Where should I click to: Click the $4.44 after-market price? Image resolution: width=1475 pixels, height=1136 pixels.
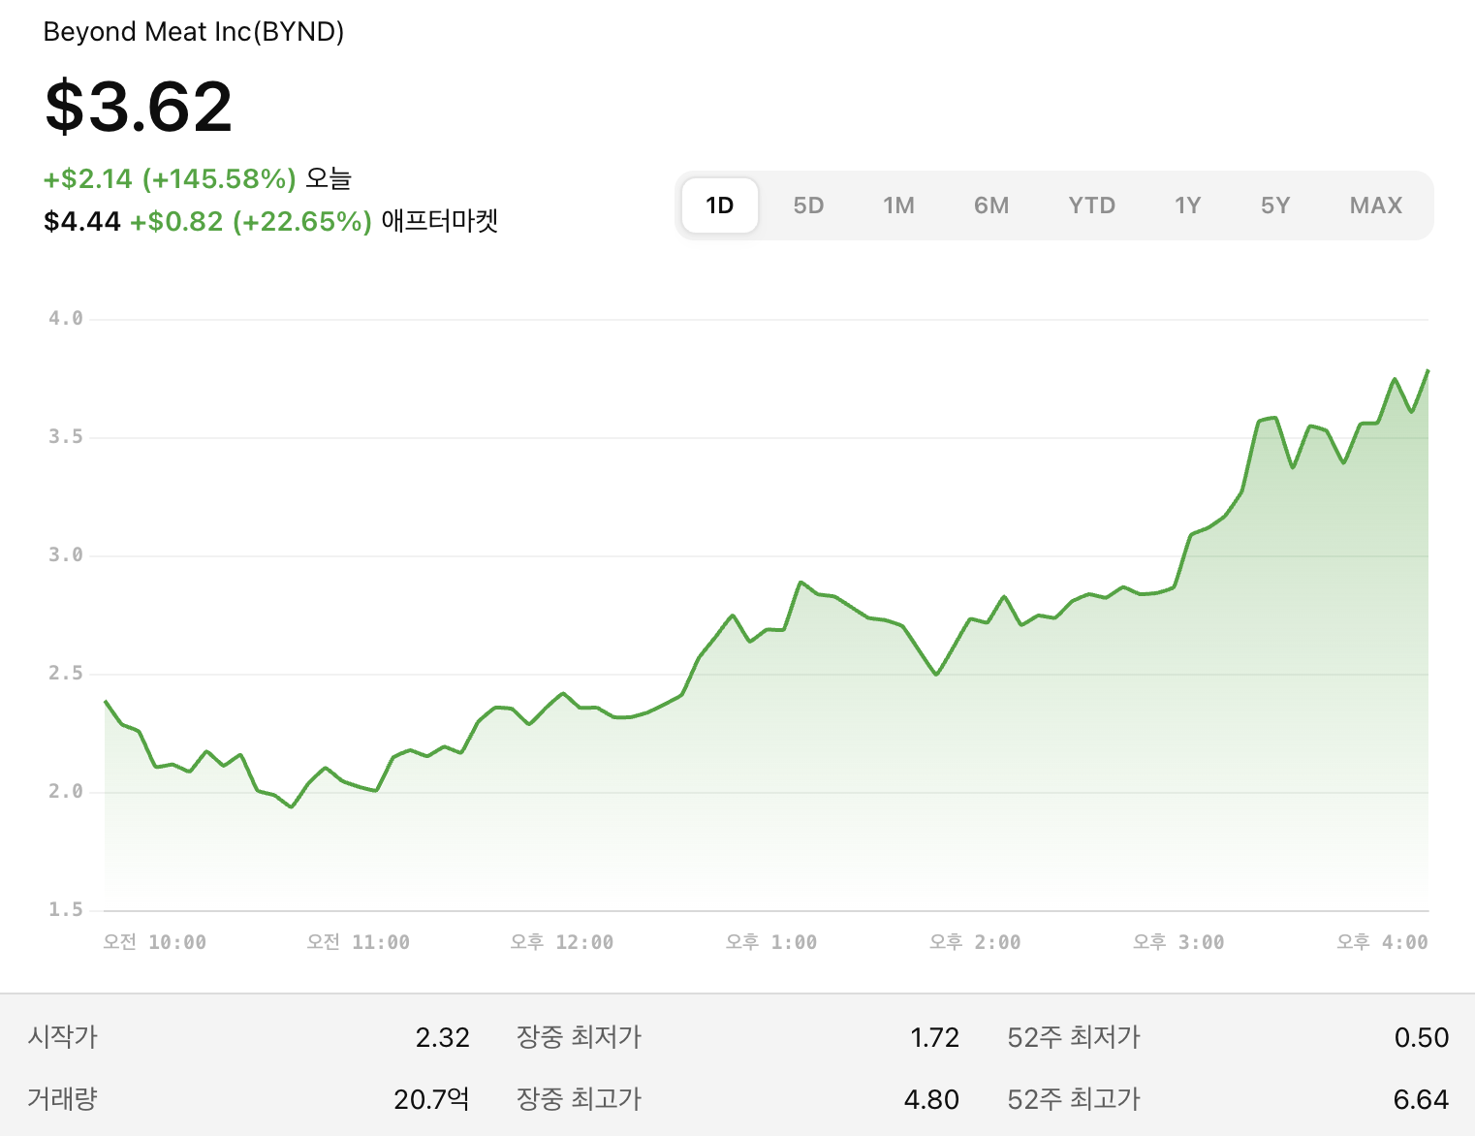[82, 222]
